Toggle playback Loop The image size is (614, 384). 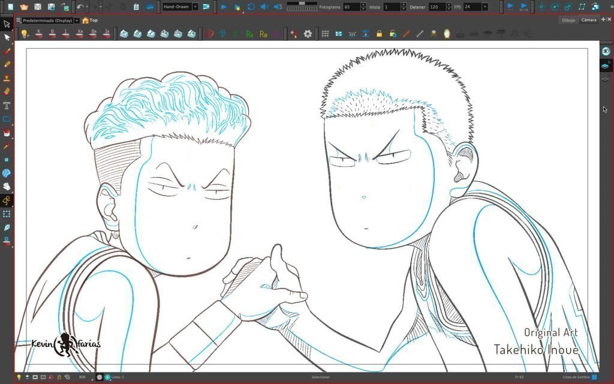251,7
